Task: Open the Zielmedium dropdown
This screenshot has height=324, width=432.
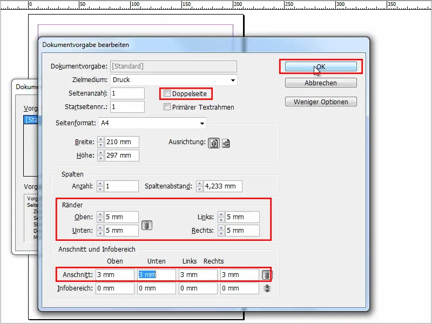Action: point(174,80)
